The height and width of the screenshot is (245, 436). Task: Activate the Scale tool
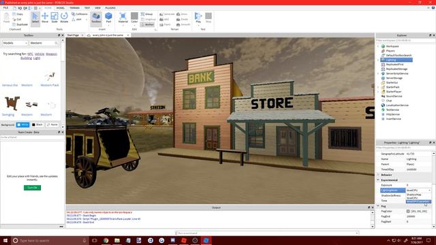pos(54,18)
